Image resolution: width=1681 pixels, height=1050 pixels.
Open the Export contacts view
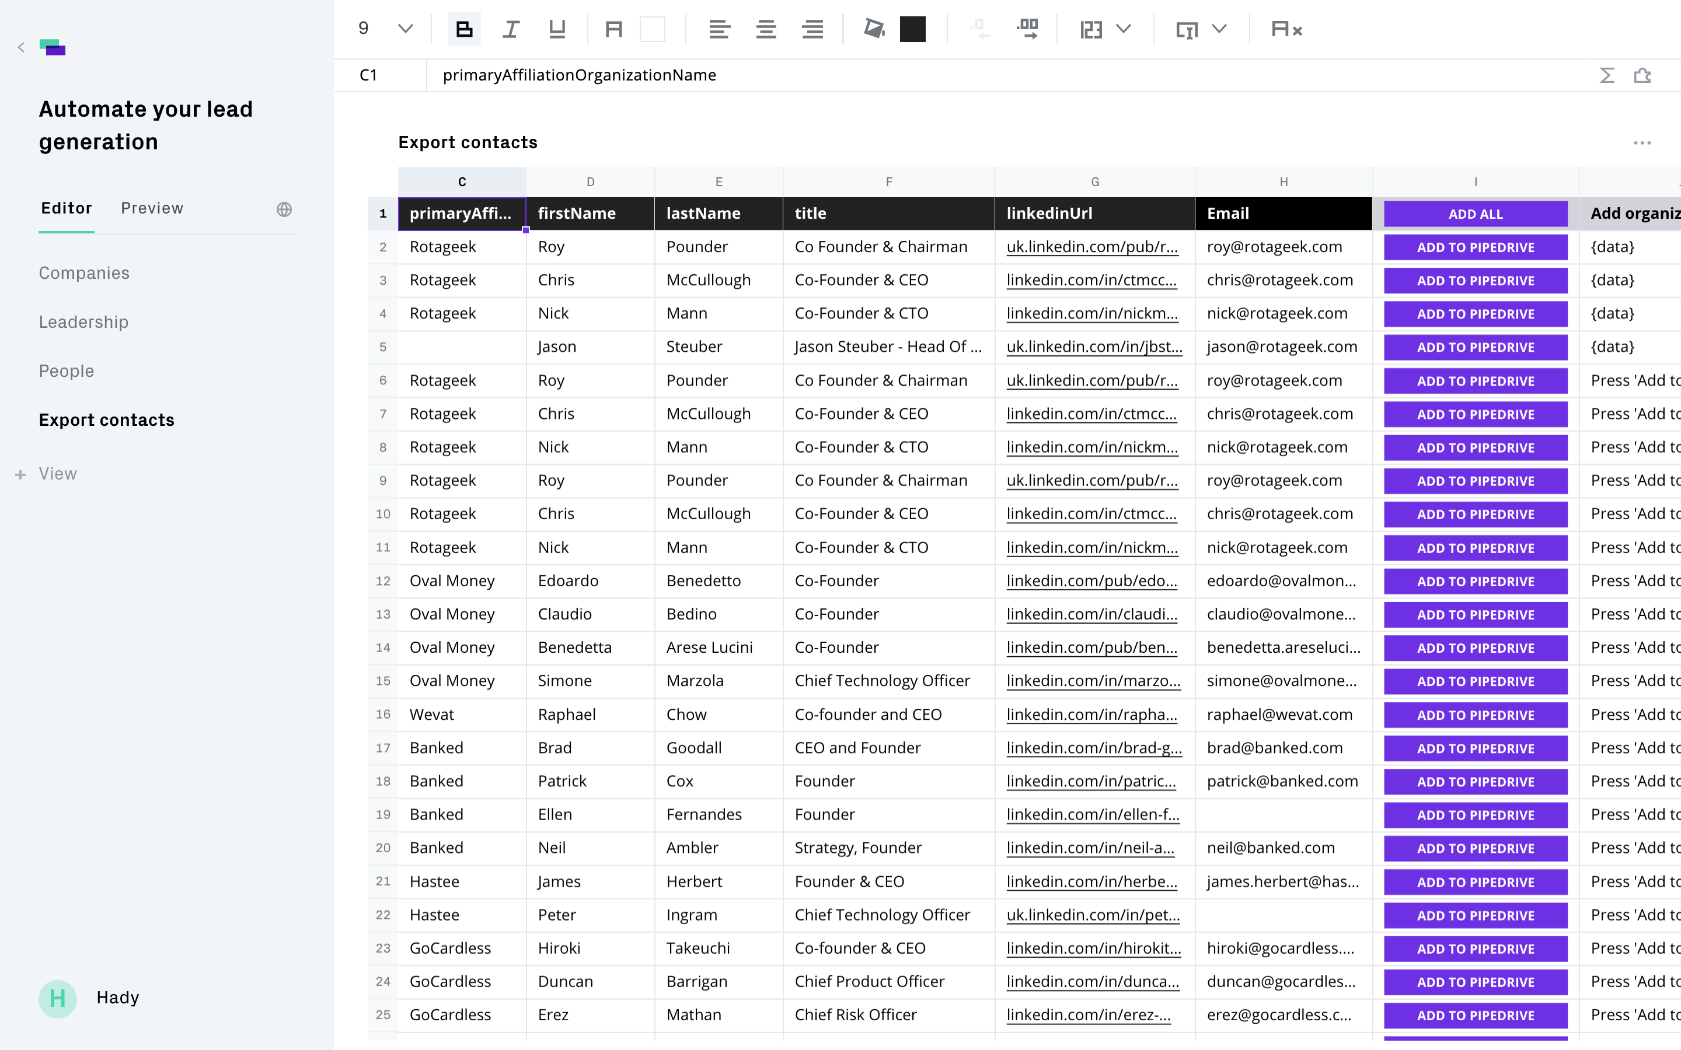tap(106, 420)
